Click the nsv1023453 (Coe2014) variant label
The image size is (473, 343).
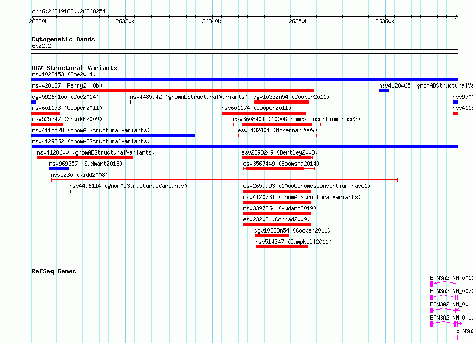pyautogui.click(x=64, y=74)
